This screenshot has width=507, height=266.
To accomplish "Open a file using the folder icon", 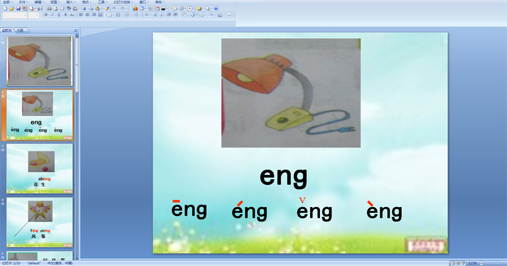I will [x=11, y=9].
